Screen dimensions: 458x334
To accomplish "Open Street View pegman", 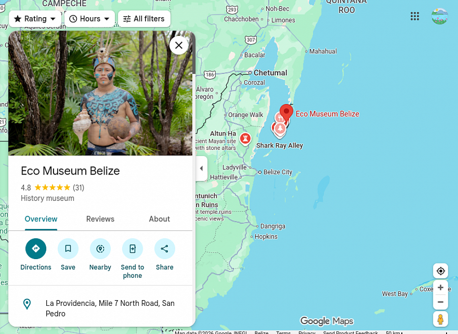I will [x=440, y=319].
